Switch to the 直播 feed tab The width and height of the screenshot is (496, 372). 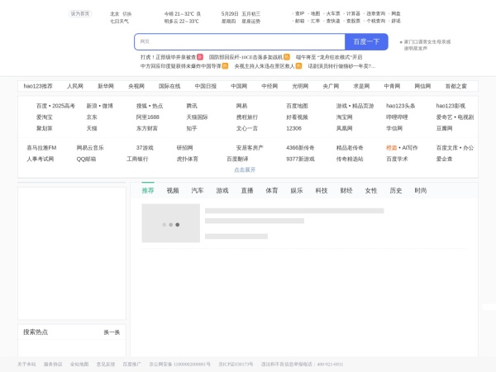tap(247, 190)
